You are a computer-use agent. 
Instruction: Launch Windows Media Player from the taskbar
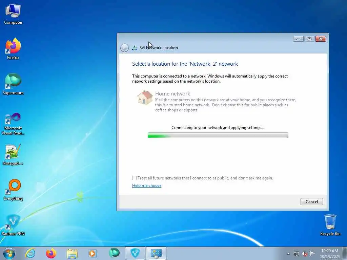(93, 253)
